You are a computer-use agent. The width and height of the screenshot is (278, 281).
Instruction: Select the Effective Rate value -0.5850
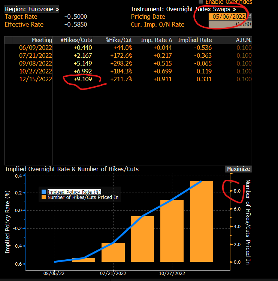coord(76,24)
